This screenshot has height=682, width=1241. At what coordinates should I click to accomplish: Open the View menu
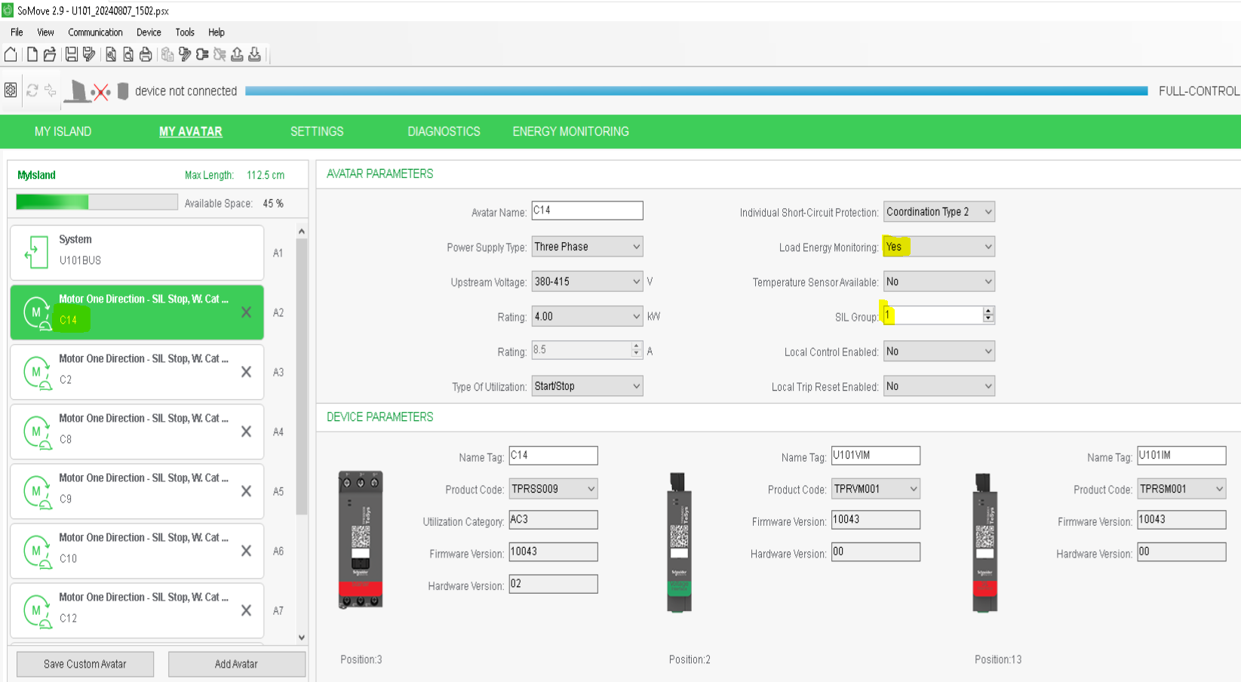[x=45, y=32]
